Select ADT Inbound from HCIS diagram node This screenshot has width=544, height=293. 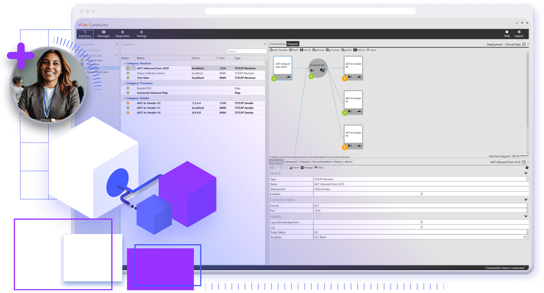point(282,68)
